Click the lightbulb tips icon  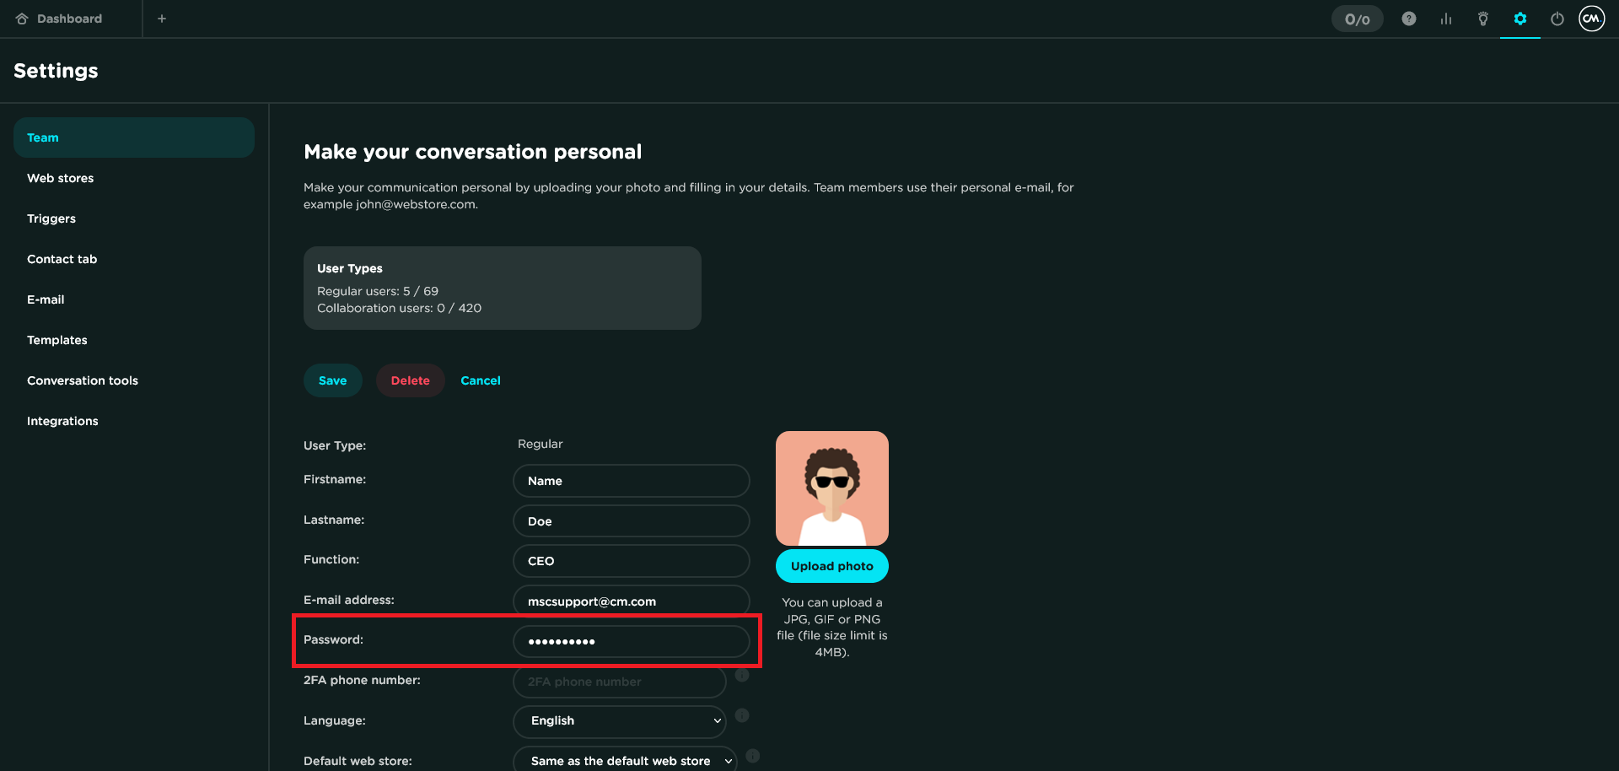pyautogui.click(x=1482, y=19)
